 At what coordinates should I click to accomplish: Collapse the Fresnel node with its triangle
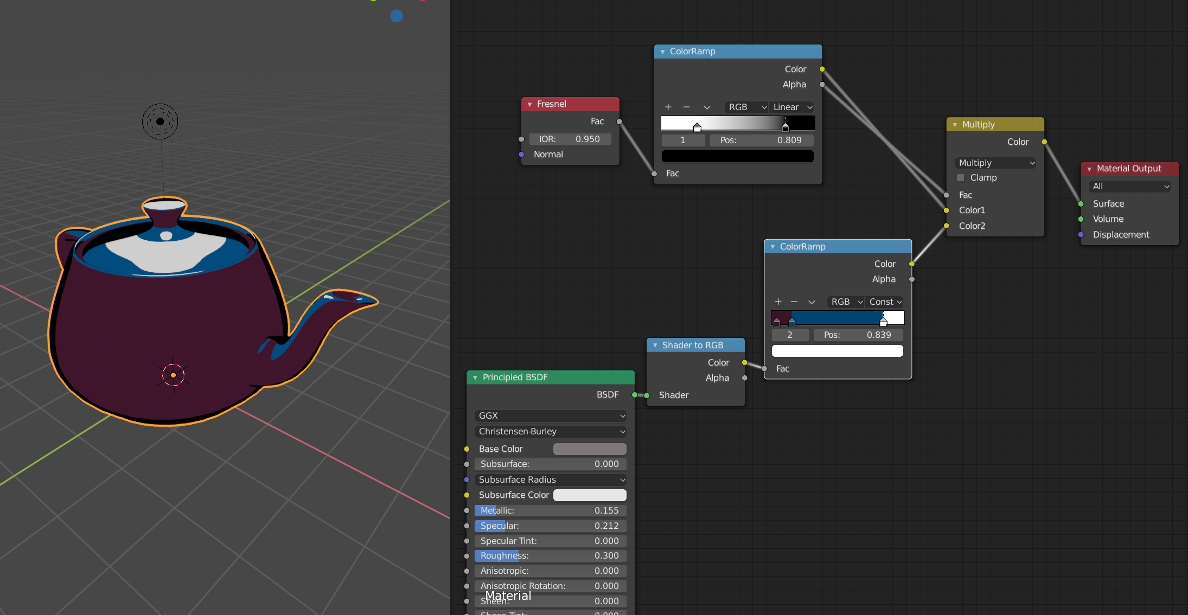click(529, 104)
